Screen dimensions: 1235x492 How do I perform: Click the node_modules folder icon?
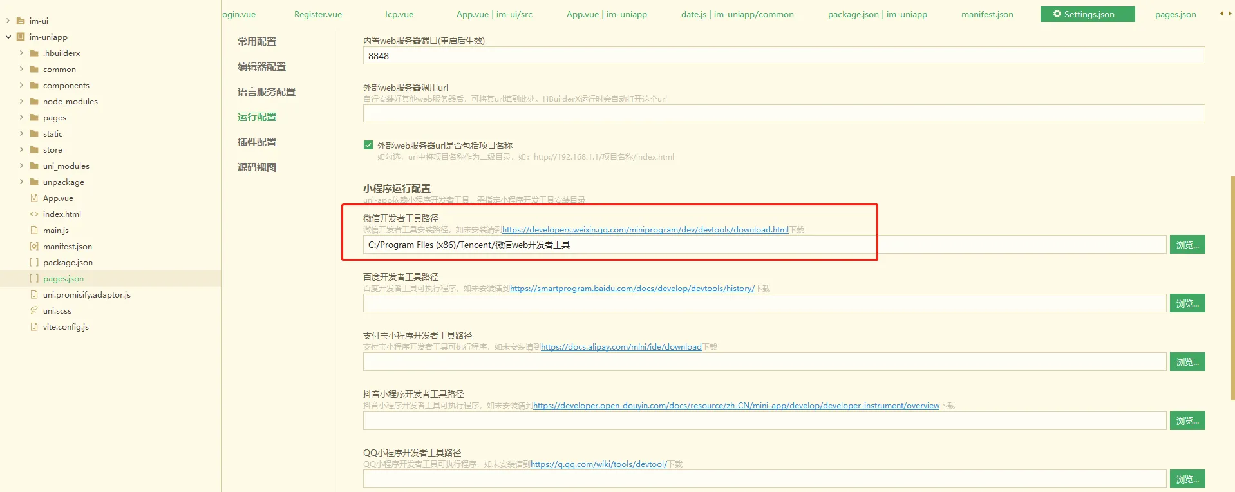click(34, 101)
